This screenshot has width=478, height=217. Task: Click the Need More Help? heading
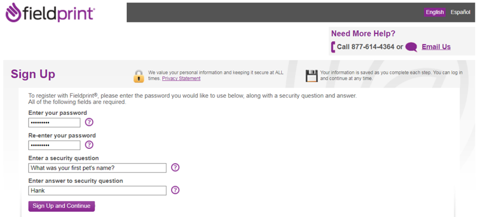coord(363,34)
